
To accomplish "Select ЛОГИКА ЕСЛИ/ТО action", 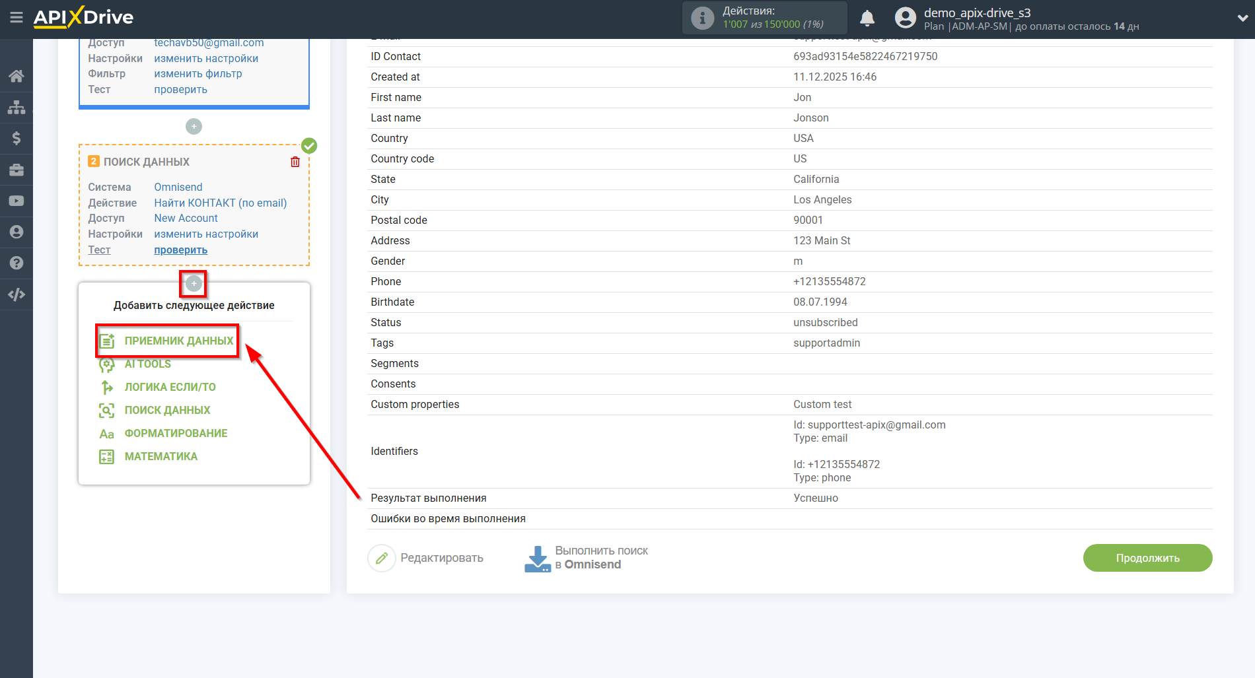I will tap(169, 387).
